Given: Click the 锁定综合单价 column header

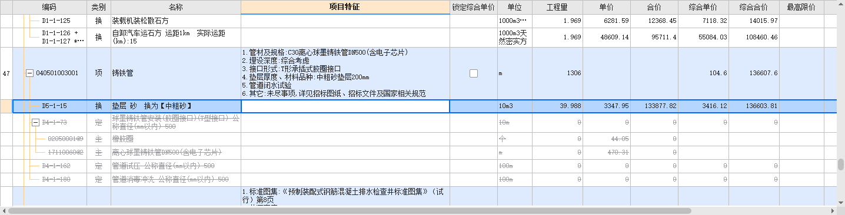Looking at the screenshot, I should 473,7.
